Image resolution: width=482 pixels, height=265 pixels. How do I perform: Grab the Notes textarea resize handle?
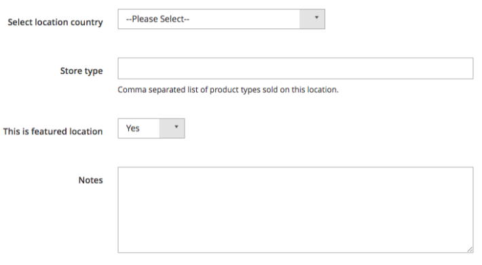click(470, 249)
